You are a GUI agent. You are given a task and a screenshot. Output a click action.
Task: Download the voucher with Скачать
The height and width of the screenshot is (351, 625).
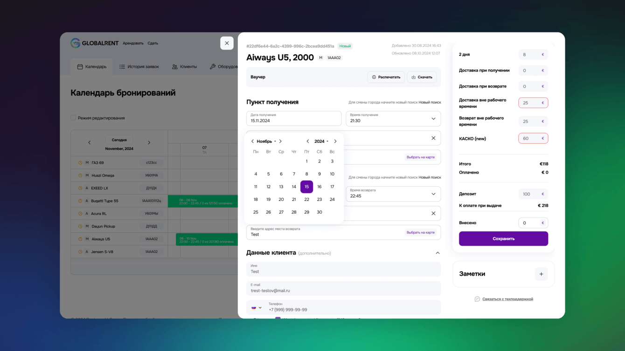(x=422, y=77)
